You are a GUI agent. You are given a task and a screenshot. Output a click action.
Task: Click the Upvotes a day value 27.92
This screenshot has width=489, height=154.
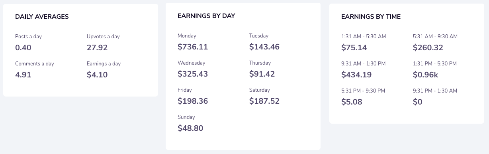97,48
